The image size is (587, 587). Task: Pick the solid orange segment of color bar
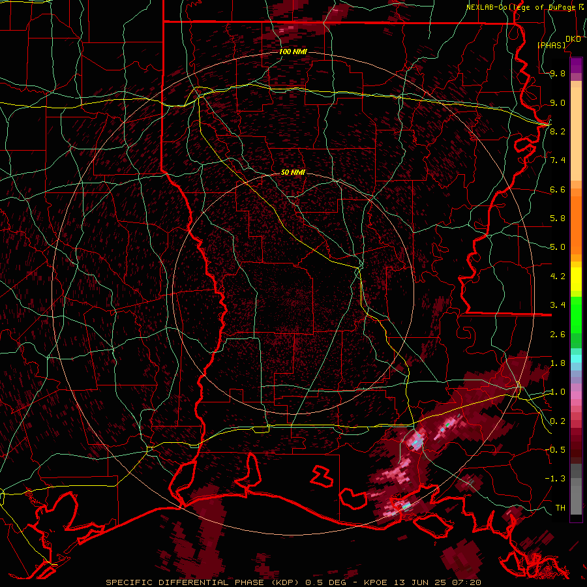click(x=576, y=225)
